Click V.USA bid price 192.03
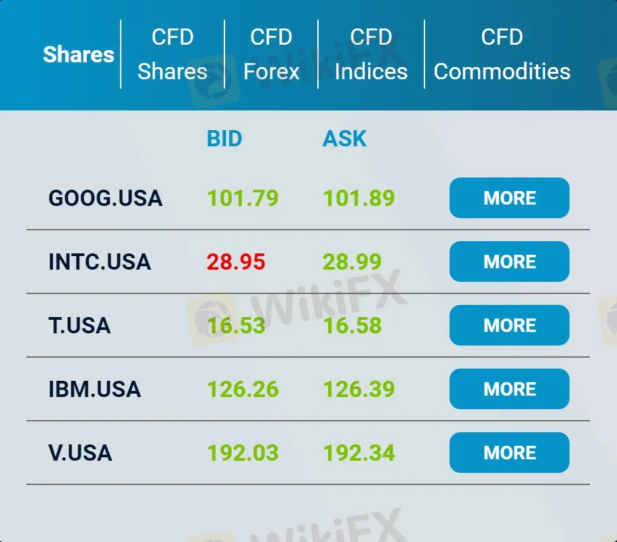This screenshot has width=617, height=542. click(x=243, y=453)
